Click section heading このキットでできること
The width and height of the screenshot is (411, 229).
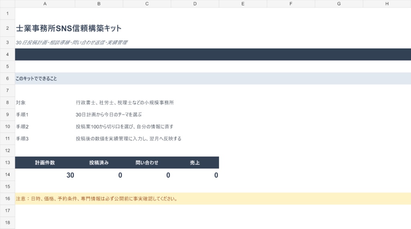36,78
